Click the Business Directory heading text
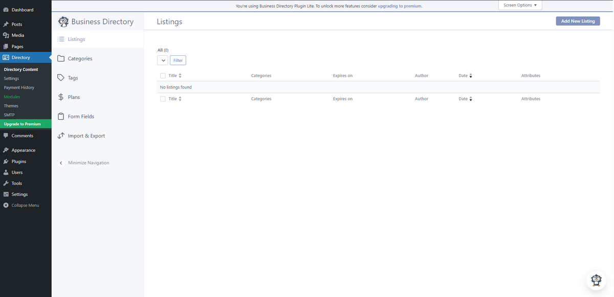The image size is (614, 297). (102, 22)
